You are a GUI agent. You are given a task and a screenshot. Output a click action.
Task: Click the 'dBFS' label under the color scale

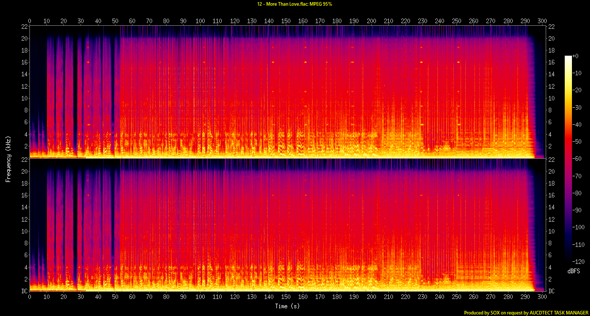coord(572,271)
